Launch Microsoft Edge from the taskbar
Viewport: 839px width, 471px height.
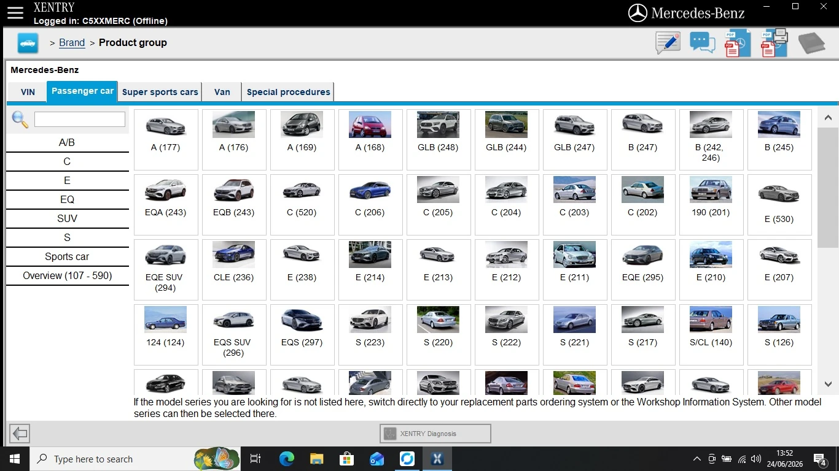click(x=287, y=459)
